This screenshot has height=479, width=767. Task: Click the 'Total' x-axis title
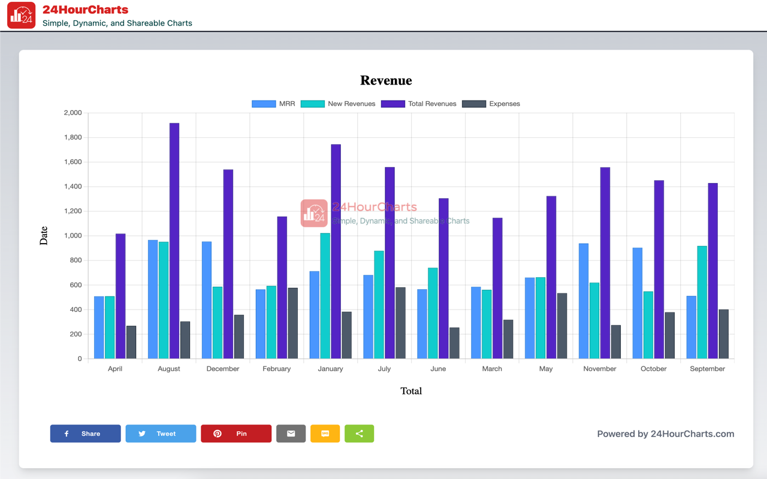(x=411, y=391)
